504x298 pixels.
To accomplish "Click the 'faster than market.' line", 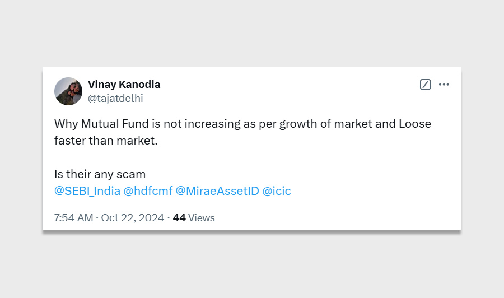I will (x=106, y=141).
